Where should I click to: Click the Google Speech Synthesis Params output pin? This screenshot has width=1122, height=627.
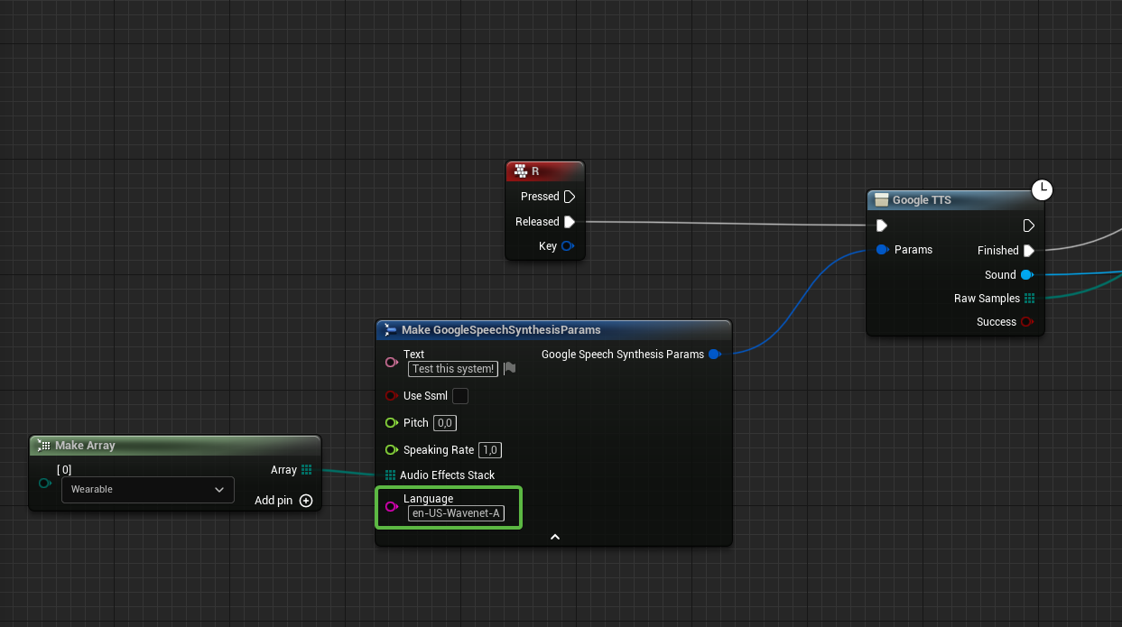pyautogui.click(x=714, y=355)
